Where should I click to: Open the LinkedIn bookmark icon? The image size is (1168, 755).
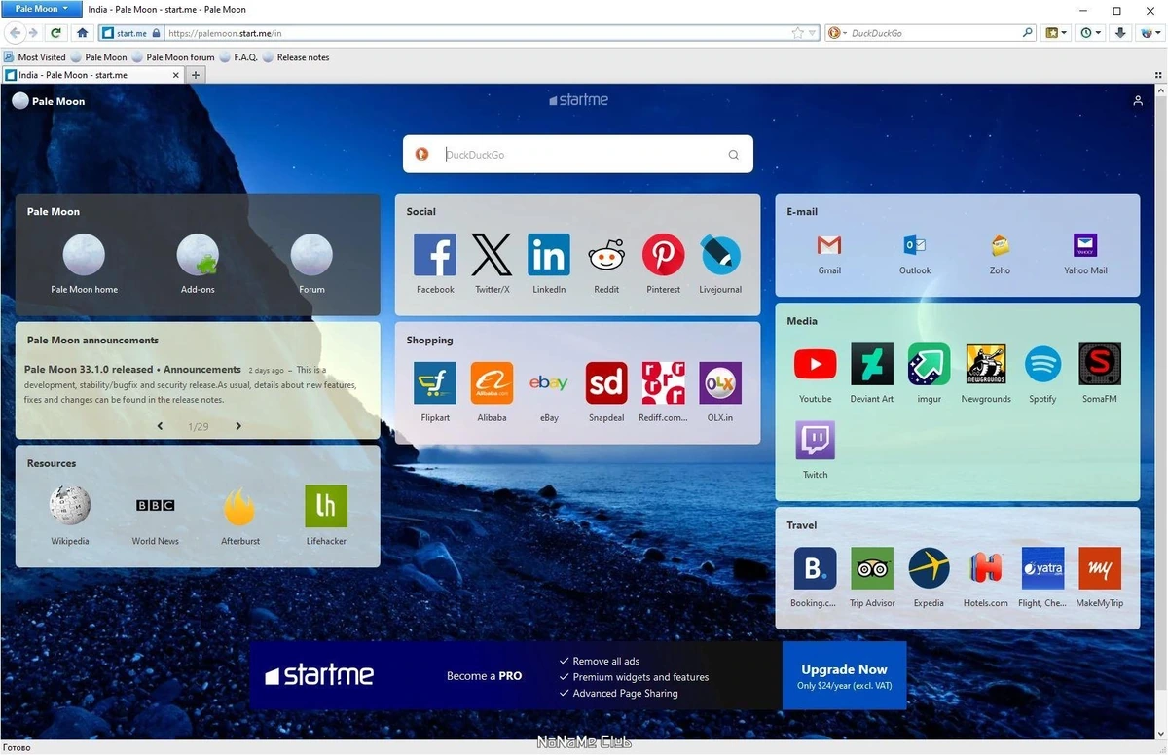(549, 255)
